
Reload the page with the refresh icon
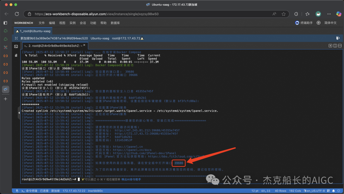(17, 14)
